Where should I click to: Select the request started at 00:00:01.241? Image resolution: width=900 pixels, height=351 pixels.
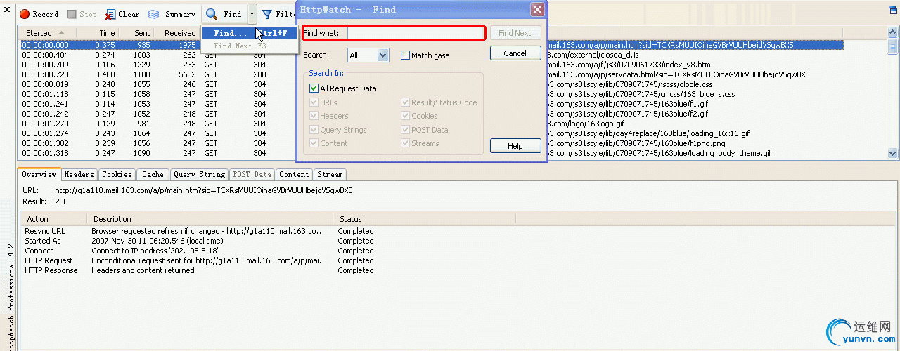(453, 104)
